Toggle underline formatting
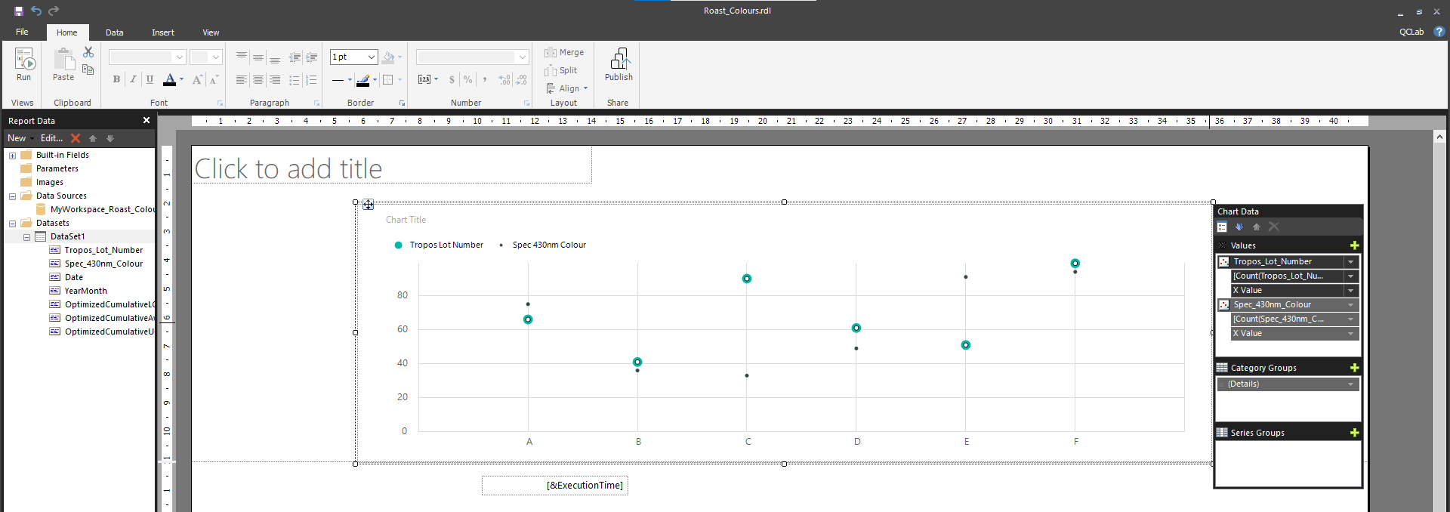 (150, 79)
